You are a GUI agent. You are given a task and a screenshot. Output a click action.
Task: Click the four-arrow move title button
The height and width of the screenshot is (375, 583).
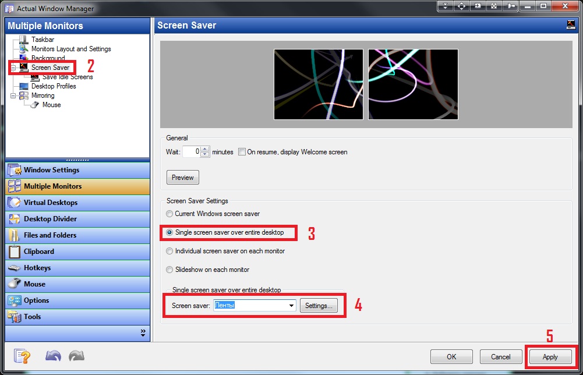(461, 6)
